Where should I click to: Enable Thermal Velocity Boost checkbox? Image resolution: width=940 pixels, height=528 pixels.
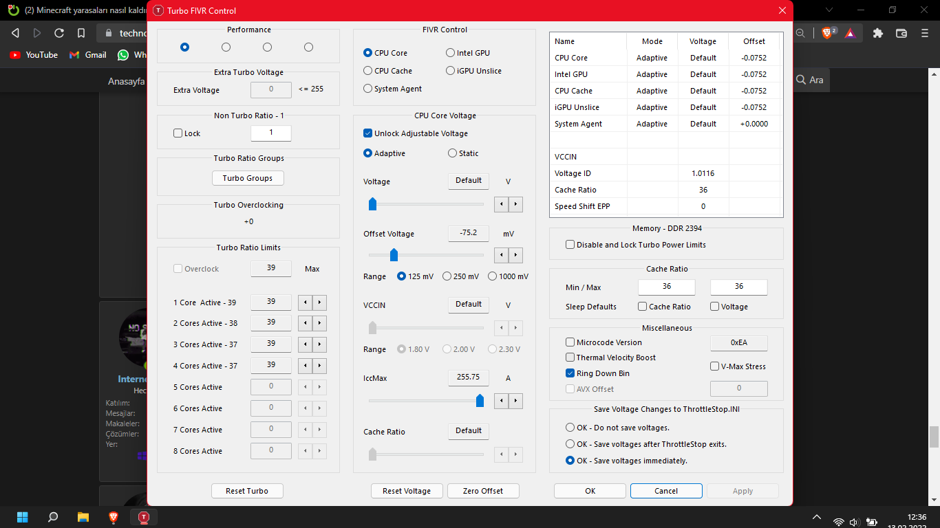pyautogui.click(x=570, y=357)
